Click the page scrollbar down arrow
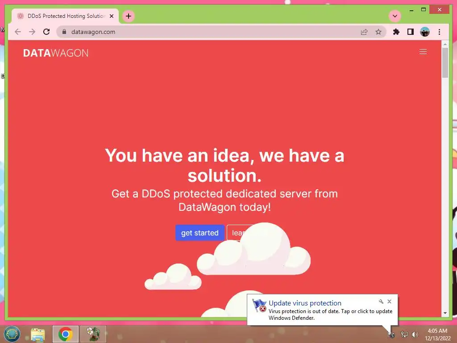This screenshot has height=343, width=457. tap(445, 313)
